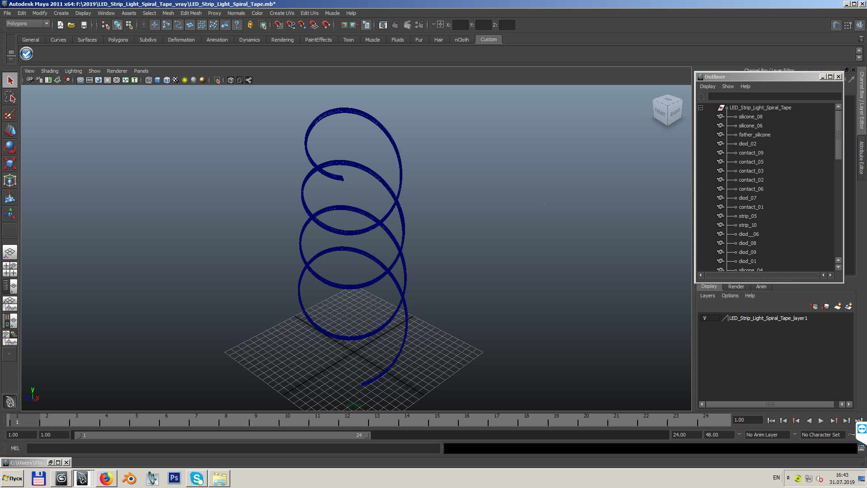Select the Soft Modification tool
The image size is (867, 488).
coord(10,197)
